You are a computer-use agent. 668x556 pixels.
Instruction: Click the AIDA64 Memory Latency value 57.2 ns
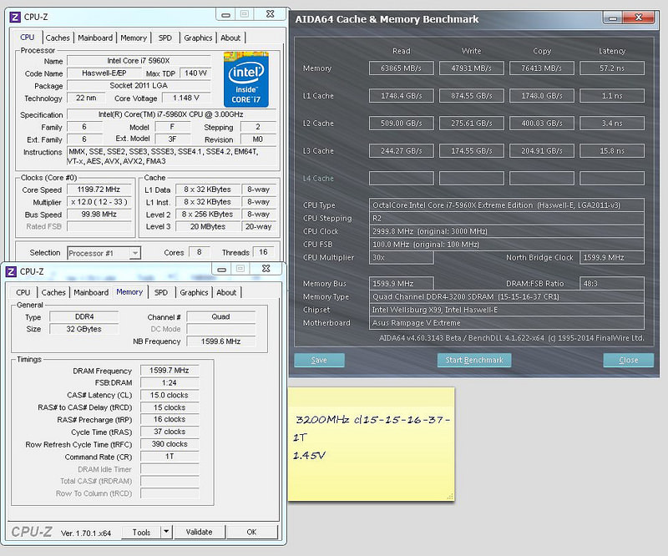pyautogui.click(x=612, y=68)
